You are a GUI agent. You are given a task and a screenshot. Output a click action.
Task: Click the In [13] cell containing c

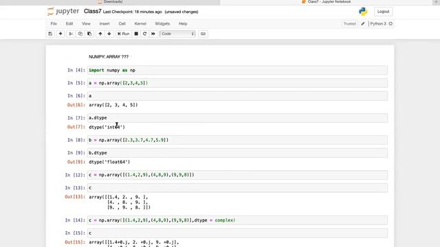(237, 188)
